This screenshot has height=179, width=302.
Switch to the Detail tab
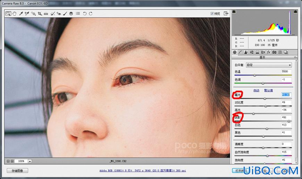click(x=246, y=52)
